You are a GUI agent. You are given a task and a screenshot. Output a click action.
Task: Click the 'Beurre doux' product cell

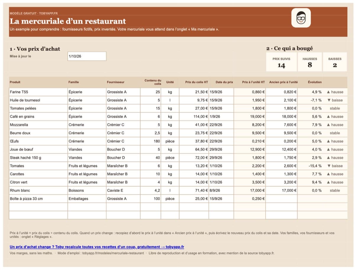(x=38, y=133)
